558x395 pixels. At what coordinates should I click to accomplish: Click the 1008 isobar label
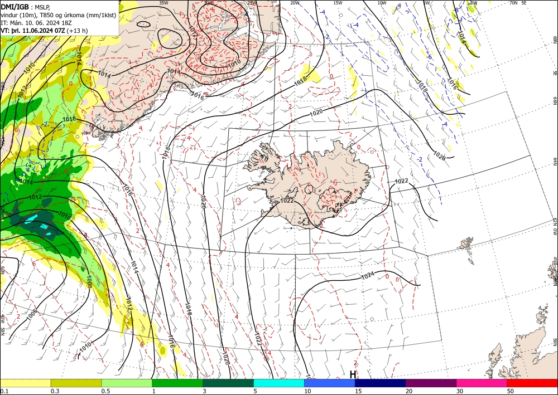coord(89,281)
